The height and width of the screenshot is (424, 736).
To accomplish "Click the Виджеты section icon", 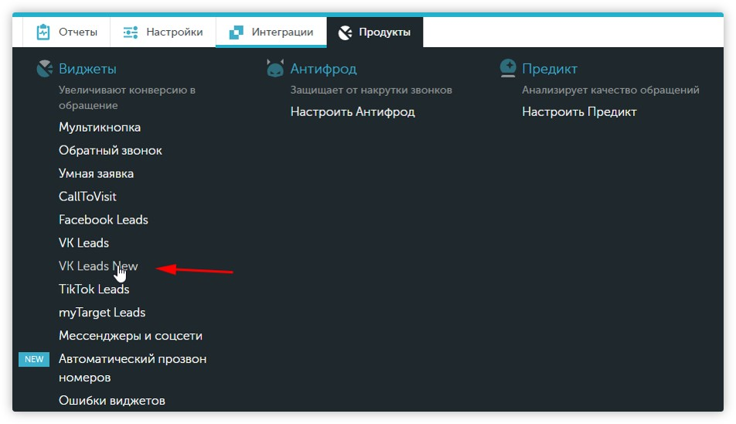I will 45,69.
